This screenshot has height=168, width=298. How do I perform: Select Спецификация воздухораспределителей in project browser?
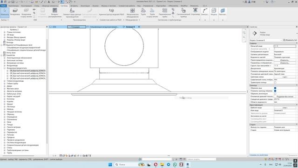[23, 48]
